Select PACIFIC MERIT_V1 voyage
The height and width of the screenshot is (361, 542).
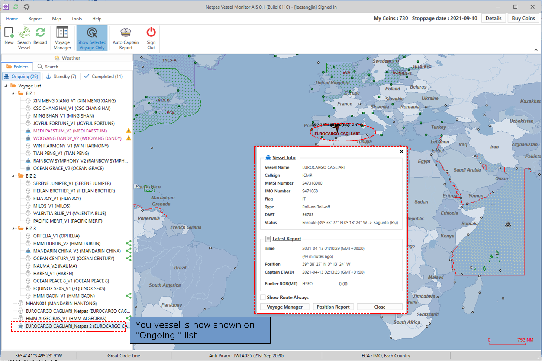pos(68,221)
